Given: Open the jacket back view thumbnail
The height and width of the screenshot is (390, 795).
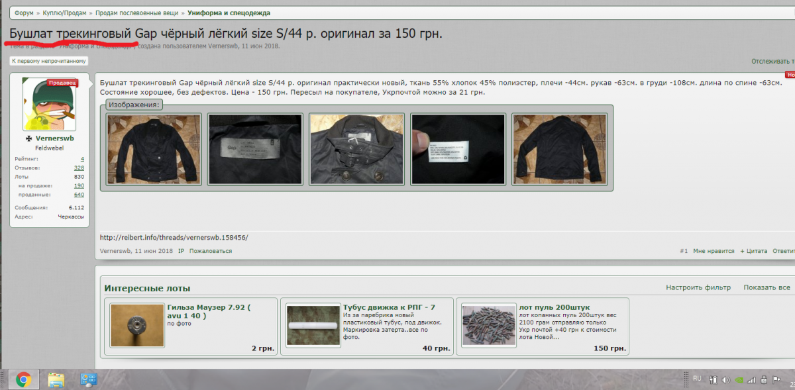Looking at the screenshot, I should 560,150.
